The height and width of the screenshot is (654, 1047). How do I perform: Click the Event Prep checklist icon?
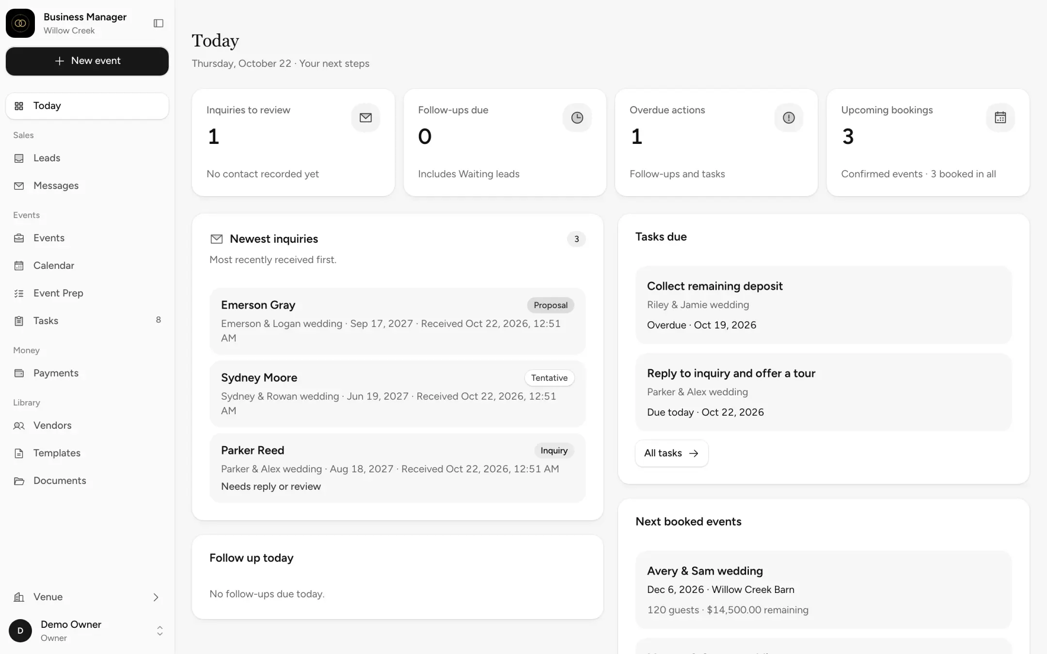coord(19,293)
